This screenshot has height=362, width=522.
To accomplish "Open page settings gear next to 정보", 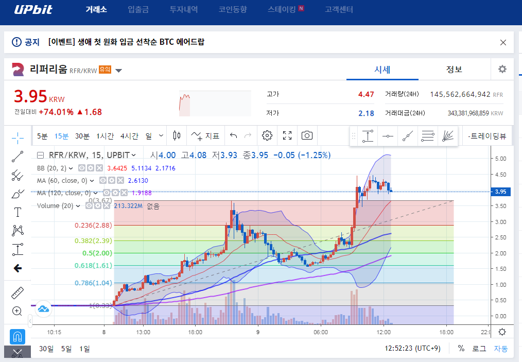I will 502,69.
